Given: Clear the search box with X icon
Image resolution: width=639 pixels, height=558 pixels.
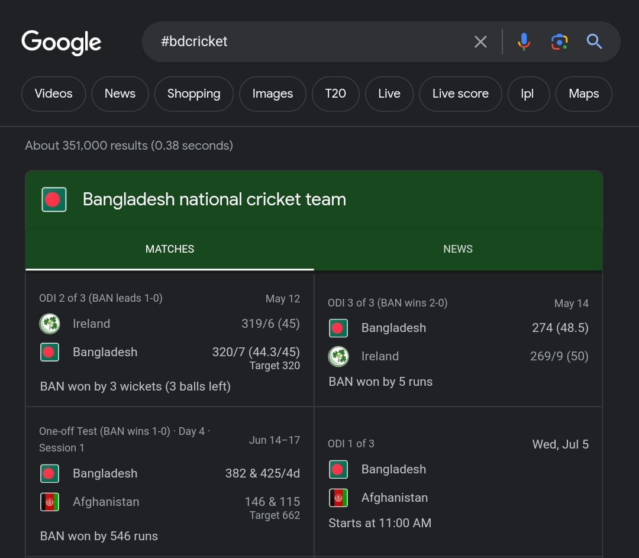Looking at the screenshot, I should 480,41.
